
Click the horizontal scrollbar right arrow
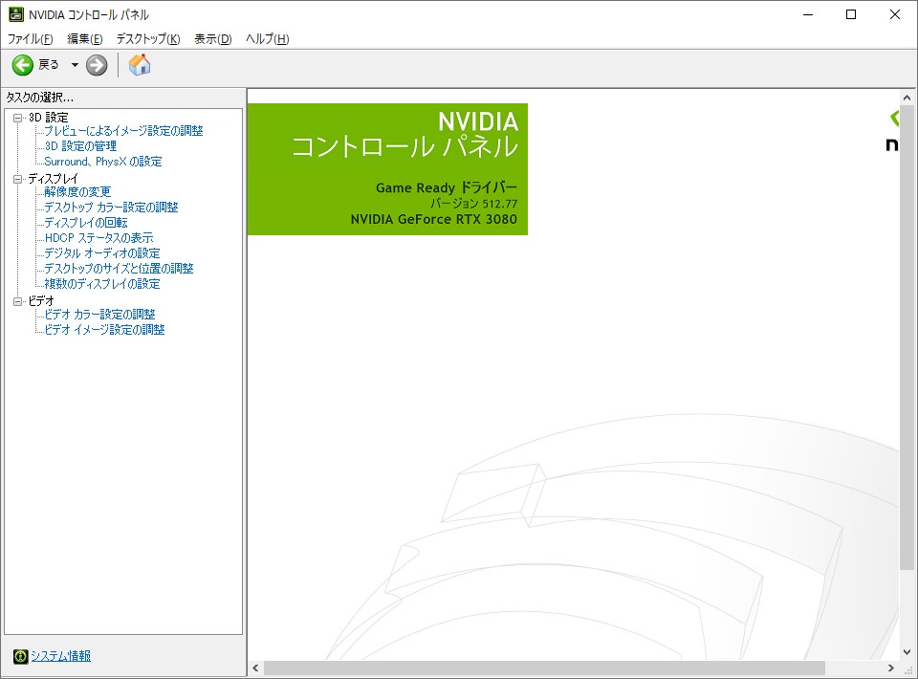(892, 668)
